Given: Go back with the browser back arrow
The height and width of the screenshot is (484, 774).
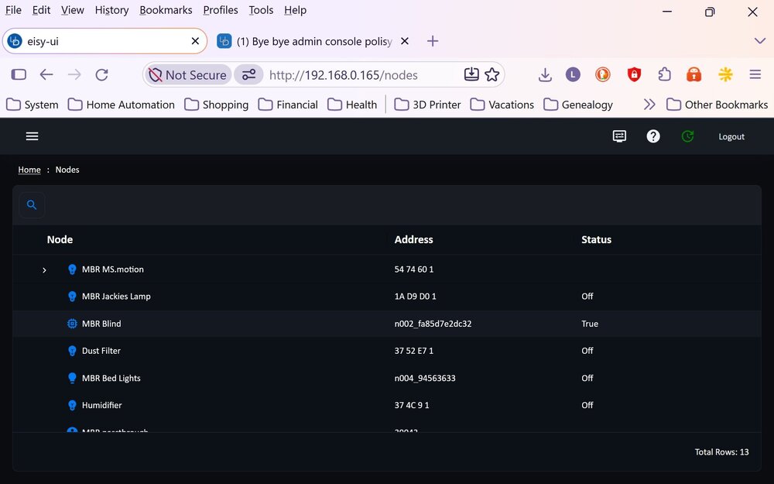Looking at the screenshot, I should tap(46, 74).
